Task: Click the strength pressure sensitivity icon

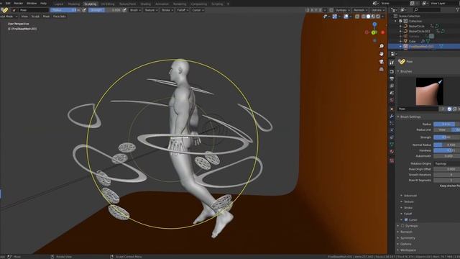Action: tap(124, 10)
